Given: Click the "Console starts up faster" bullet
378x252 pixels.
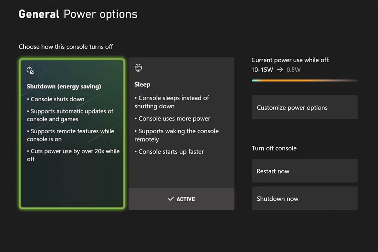Looking at the screenshot, I should click(169, 152).
